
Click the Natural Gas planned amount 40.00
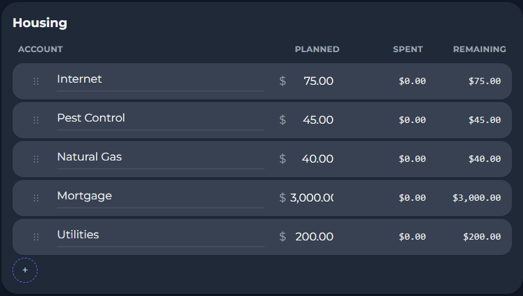point(317,159)
